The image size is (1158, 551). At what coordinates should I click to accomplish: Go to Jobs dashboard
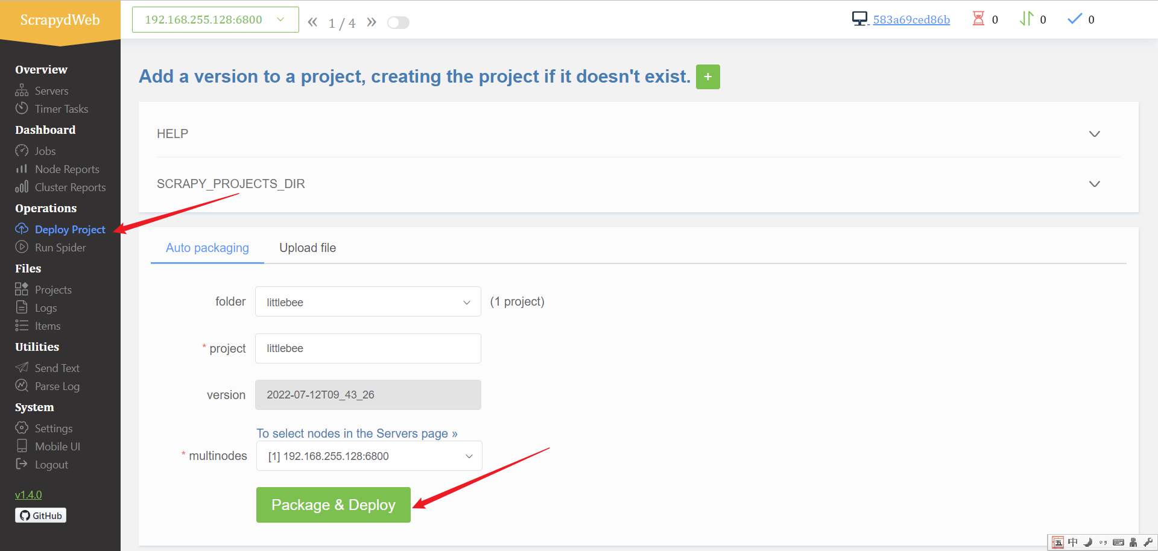[45, 151]
